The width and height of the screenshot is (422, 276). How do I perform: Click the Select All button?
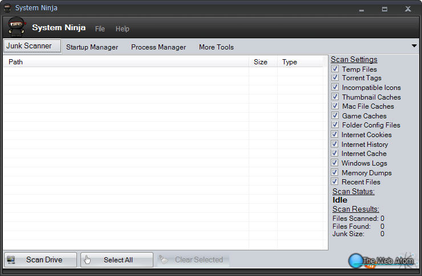[117, 259]
